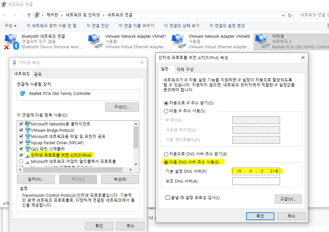Cancel IPv4 properties with 취소 button
The image size is (329, 232).
(292, 216)
